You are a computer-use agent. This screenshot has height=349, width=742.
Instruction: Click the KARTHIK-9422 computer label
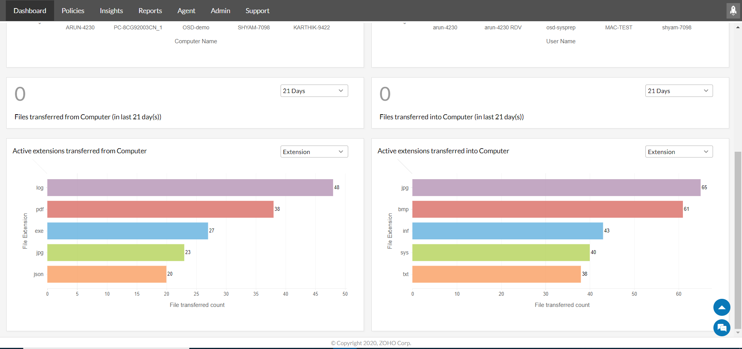pyautogui.click(x=311, y=27)
